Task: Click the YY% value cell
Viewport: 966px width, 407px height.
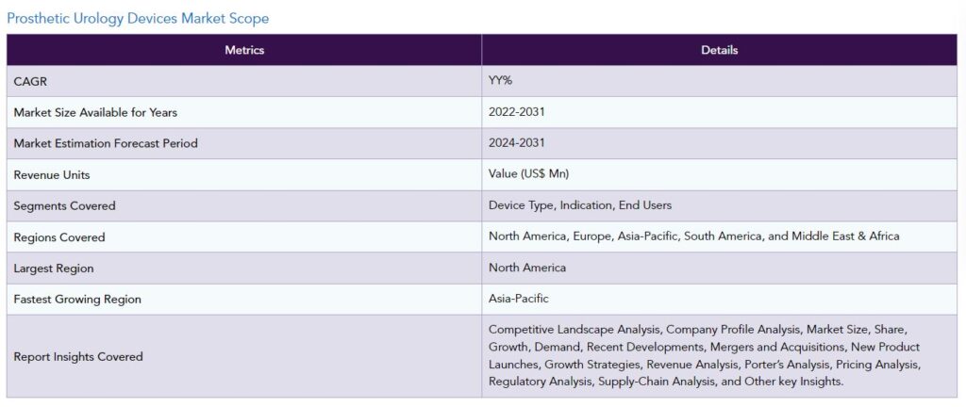Action: tap(502, 81)
